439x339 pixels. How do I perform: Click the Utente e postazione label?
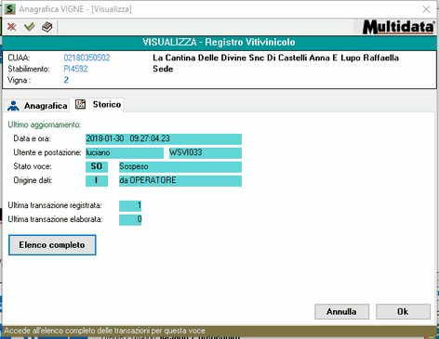point(47,152)
